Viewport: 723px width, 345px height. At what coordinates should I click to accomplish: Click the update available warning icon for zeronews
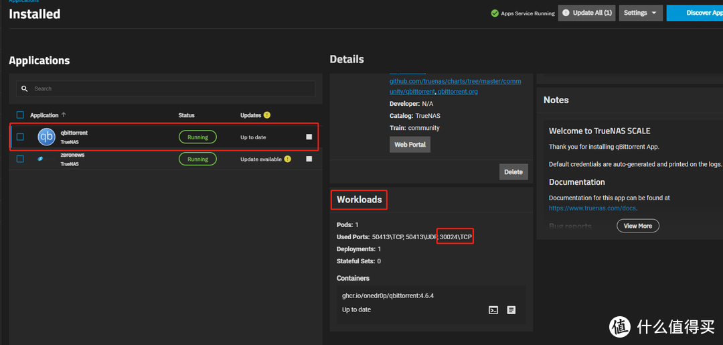288,159
